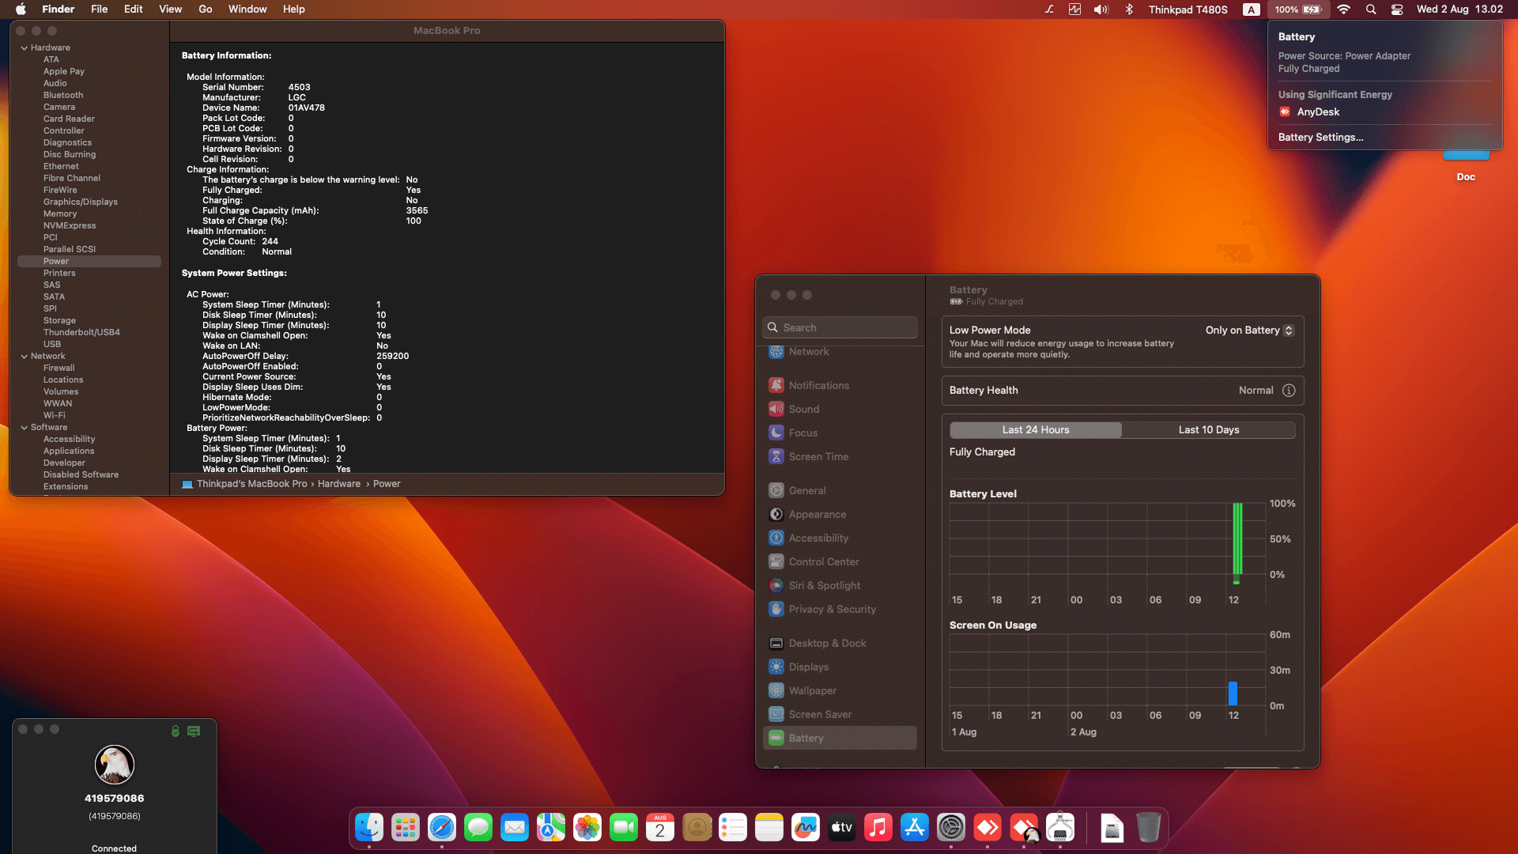Viewport: 1518px width, 854px height.
Task: Switch chart to Last 10 Days
Action: [x=1208, y=429]
